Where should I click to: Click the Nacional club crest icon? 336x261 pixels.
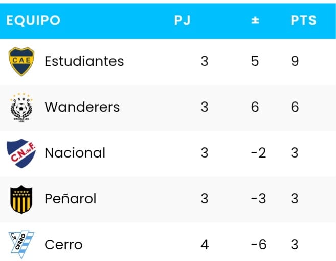tap(22, 153)
